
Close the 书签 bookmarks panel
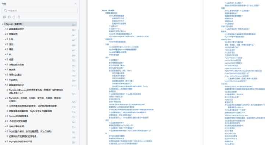(75, 4)
